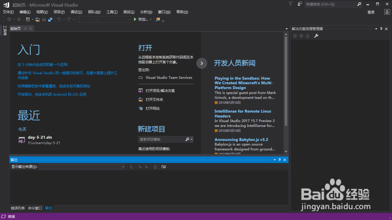The image size is (392, 220).
Task: Open the 附加 button dropdown arrow
Action: (151, 20)
